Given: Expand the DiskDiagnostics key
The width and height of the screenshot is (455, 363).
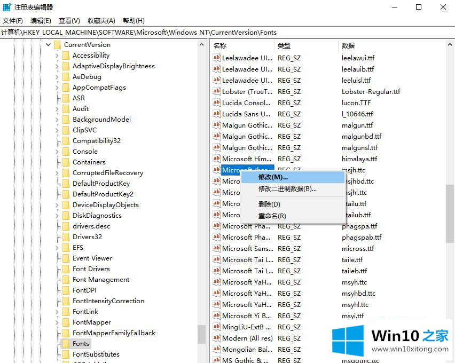Looking at the screenshot, I should (57, 216).
